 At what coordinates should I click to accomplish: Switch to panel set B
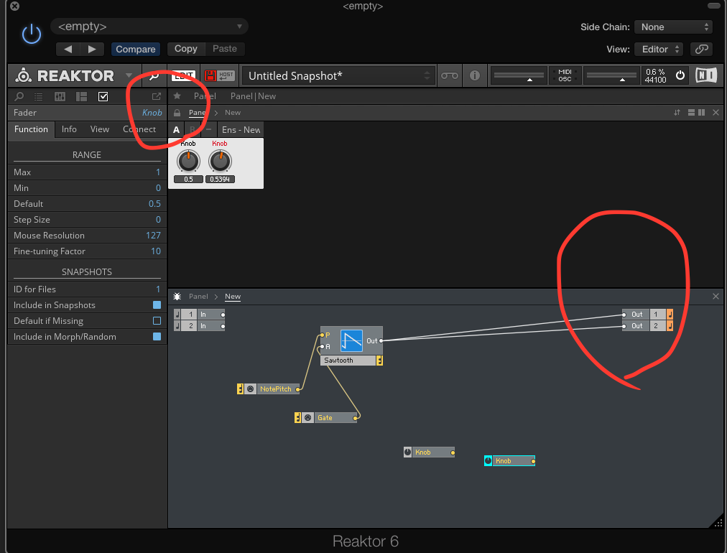coord(192,130)
